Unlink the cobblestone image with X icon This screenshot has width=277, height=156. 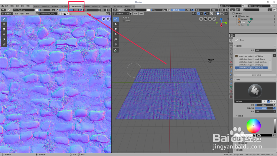click(68, 14)
